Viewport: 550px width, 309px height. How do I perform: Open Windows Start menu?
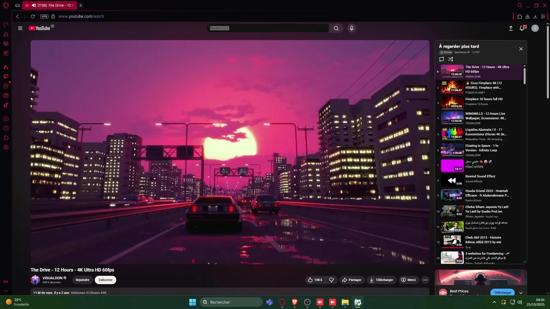point(192,302)
